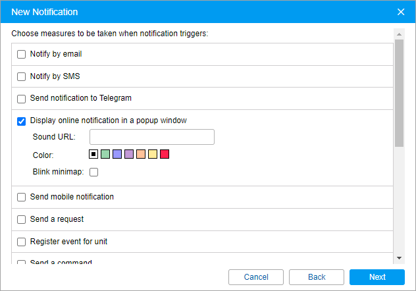Click the 'Register event for unit' label
The height and width of the screenshot is (291, 416).
pyautogui.click(x=68, y=242)
